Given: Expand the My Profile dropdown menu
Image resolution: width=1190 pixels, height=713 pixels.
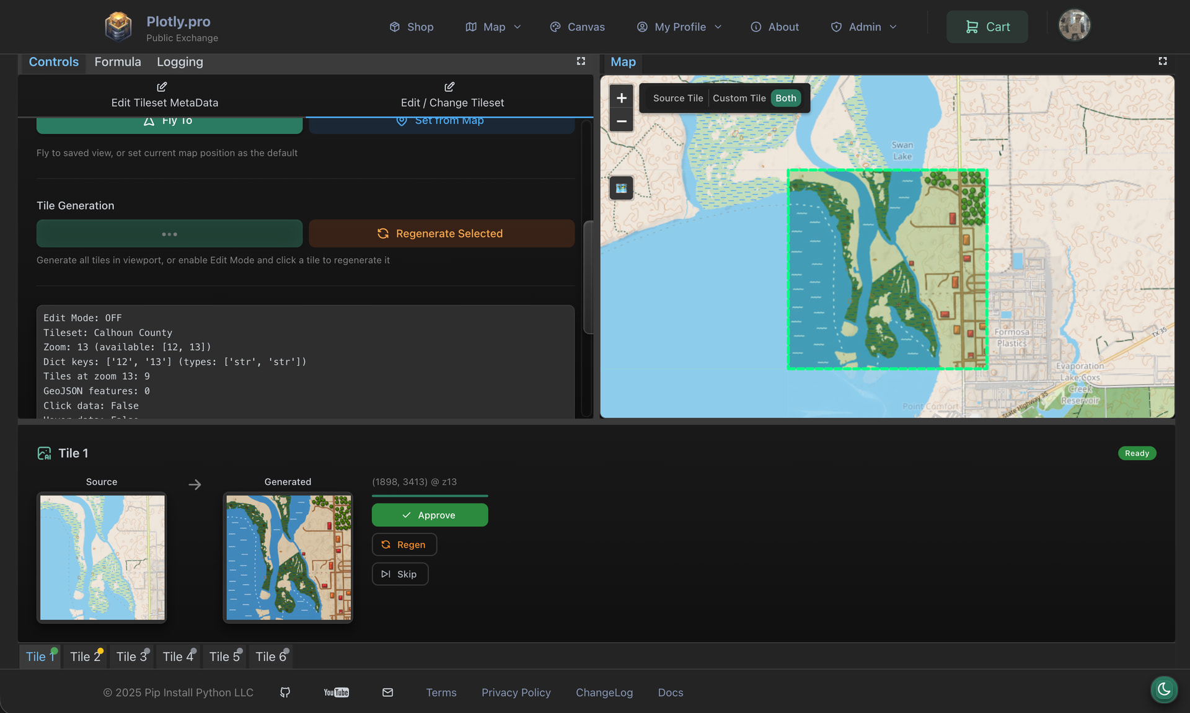Looking at the screenshot, I should pos(679,27).
